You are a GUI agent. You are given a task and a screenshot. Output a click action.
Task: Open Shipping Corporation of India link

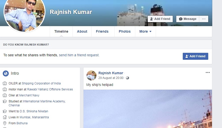pyautogui.click(x=41, y=83)
